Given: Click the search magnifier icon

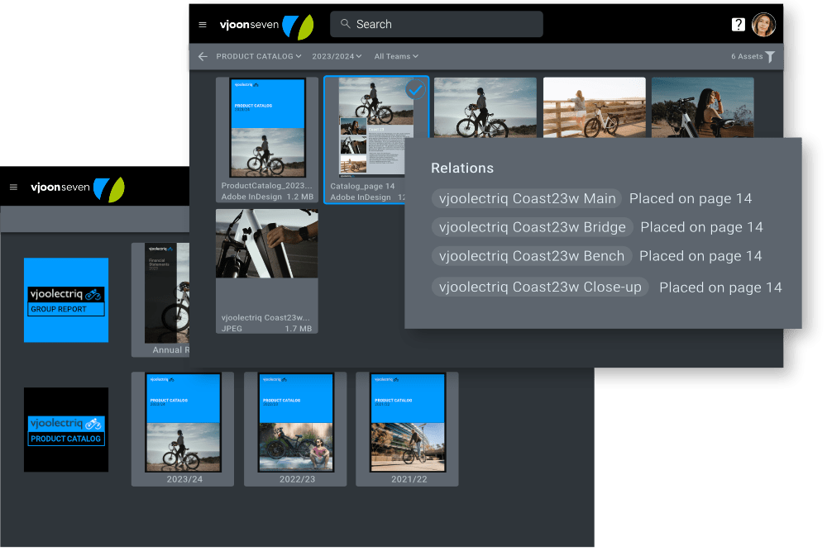Looking at the screenshot, I should [346, 24].
